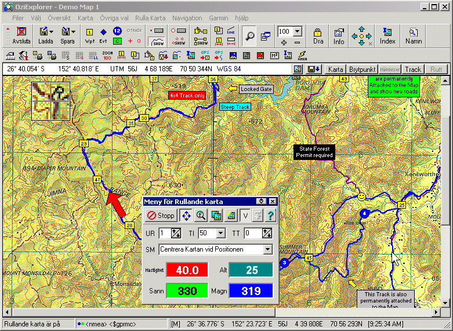
Task: Click the help question mark in moving map menu
Action: [270, 216]
